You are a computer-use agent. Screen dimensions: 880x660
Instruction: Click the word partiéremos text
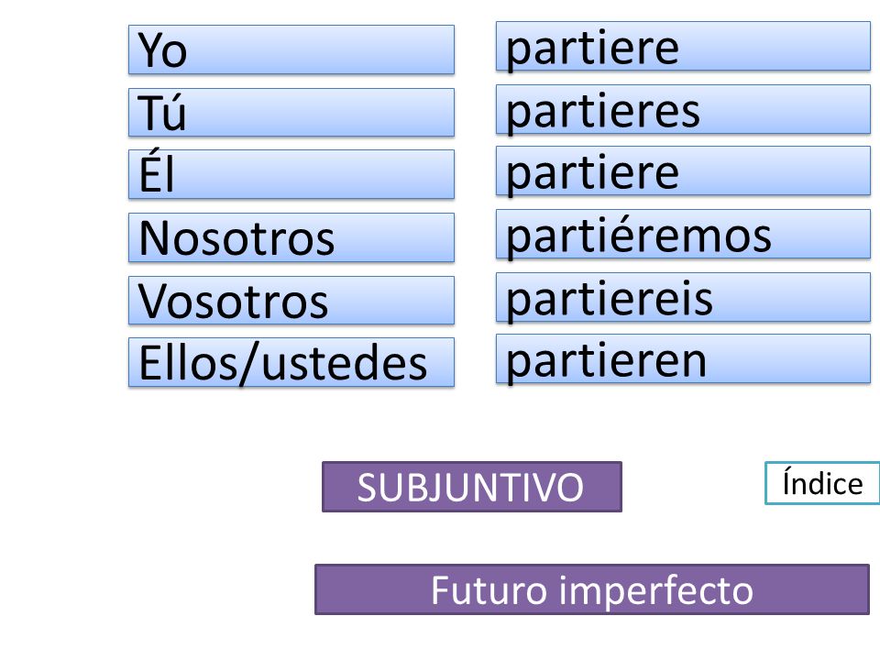pos(639,236)
